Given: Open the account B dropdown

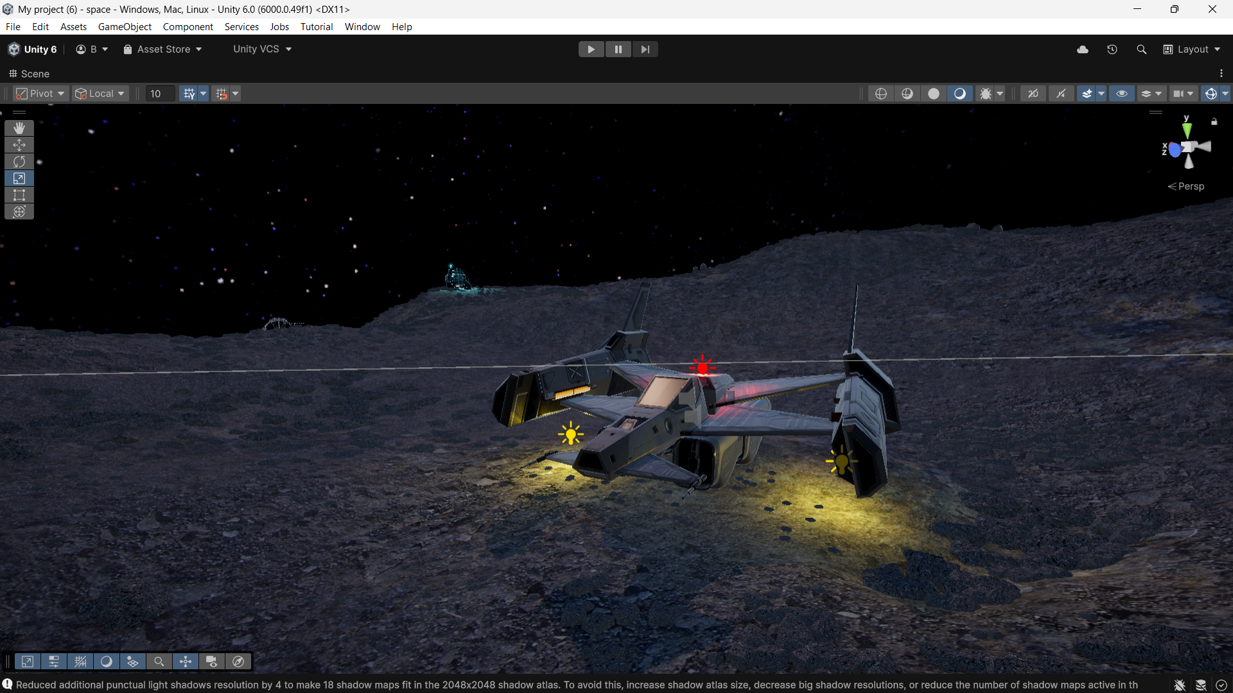Looking at the screenshot, I should pos(92,49).
